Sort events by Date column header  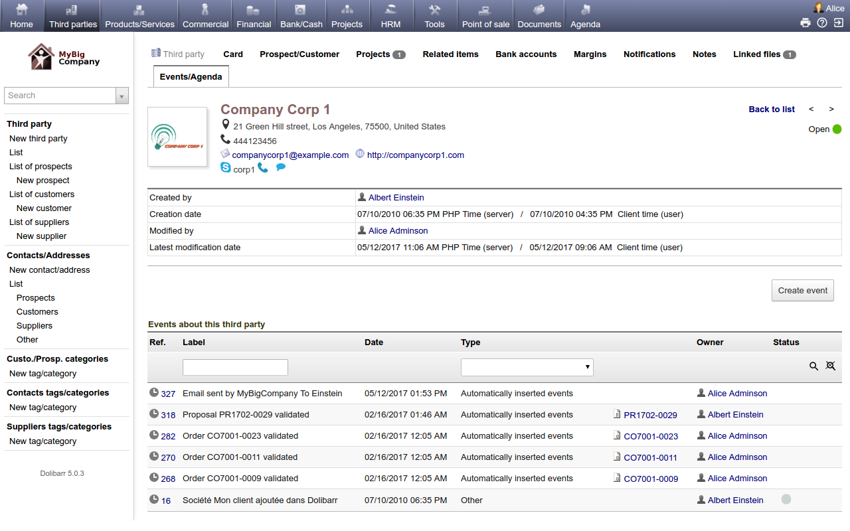pyautogui.click(x=374, y=342)
